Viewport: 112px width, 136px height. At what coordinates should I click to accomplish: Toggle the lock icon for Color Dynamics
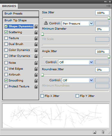36,50
